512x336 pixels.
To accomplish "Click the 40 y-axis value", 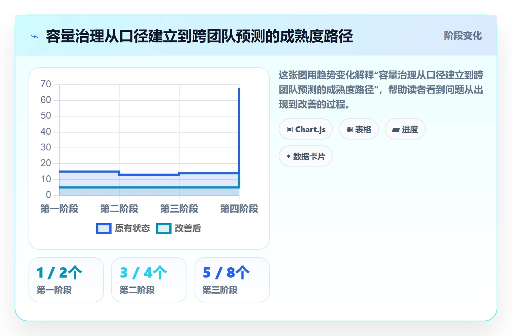I will pos(46,132).
